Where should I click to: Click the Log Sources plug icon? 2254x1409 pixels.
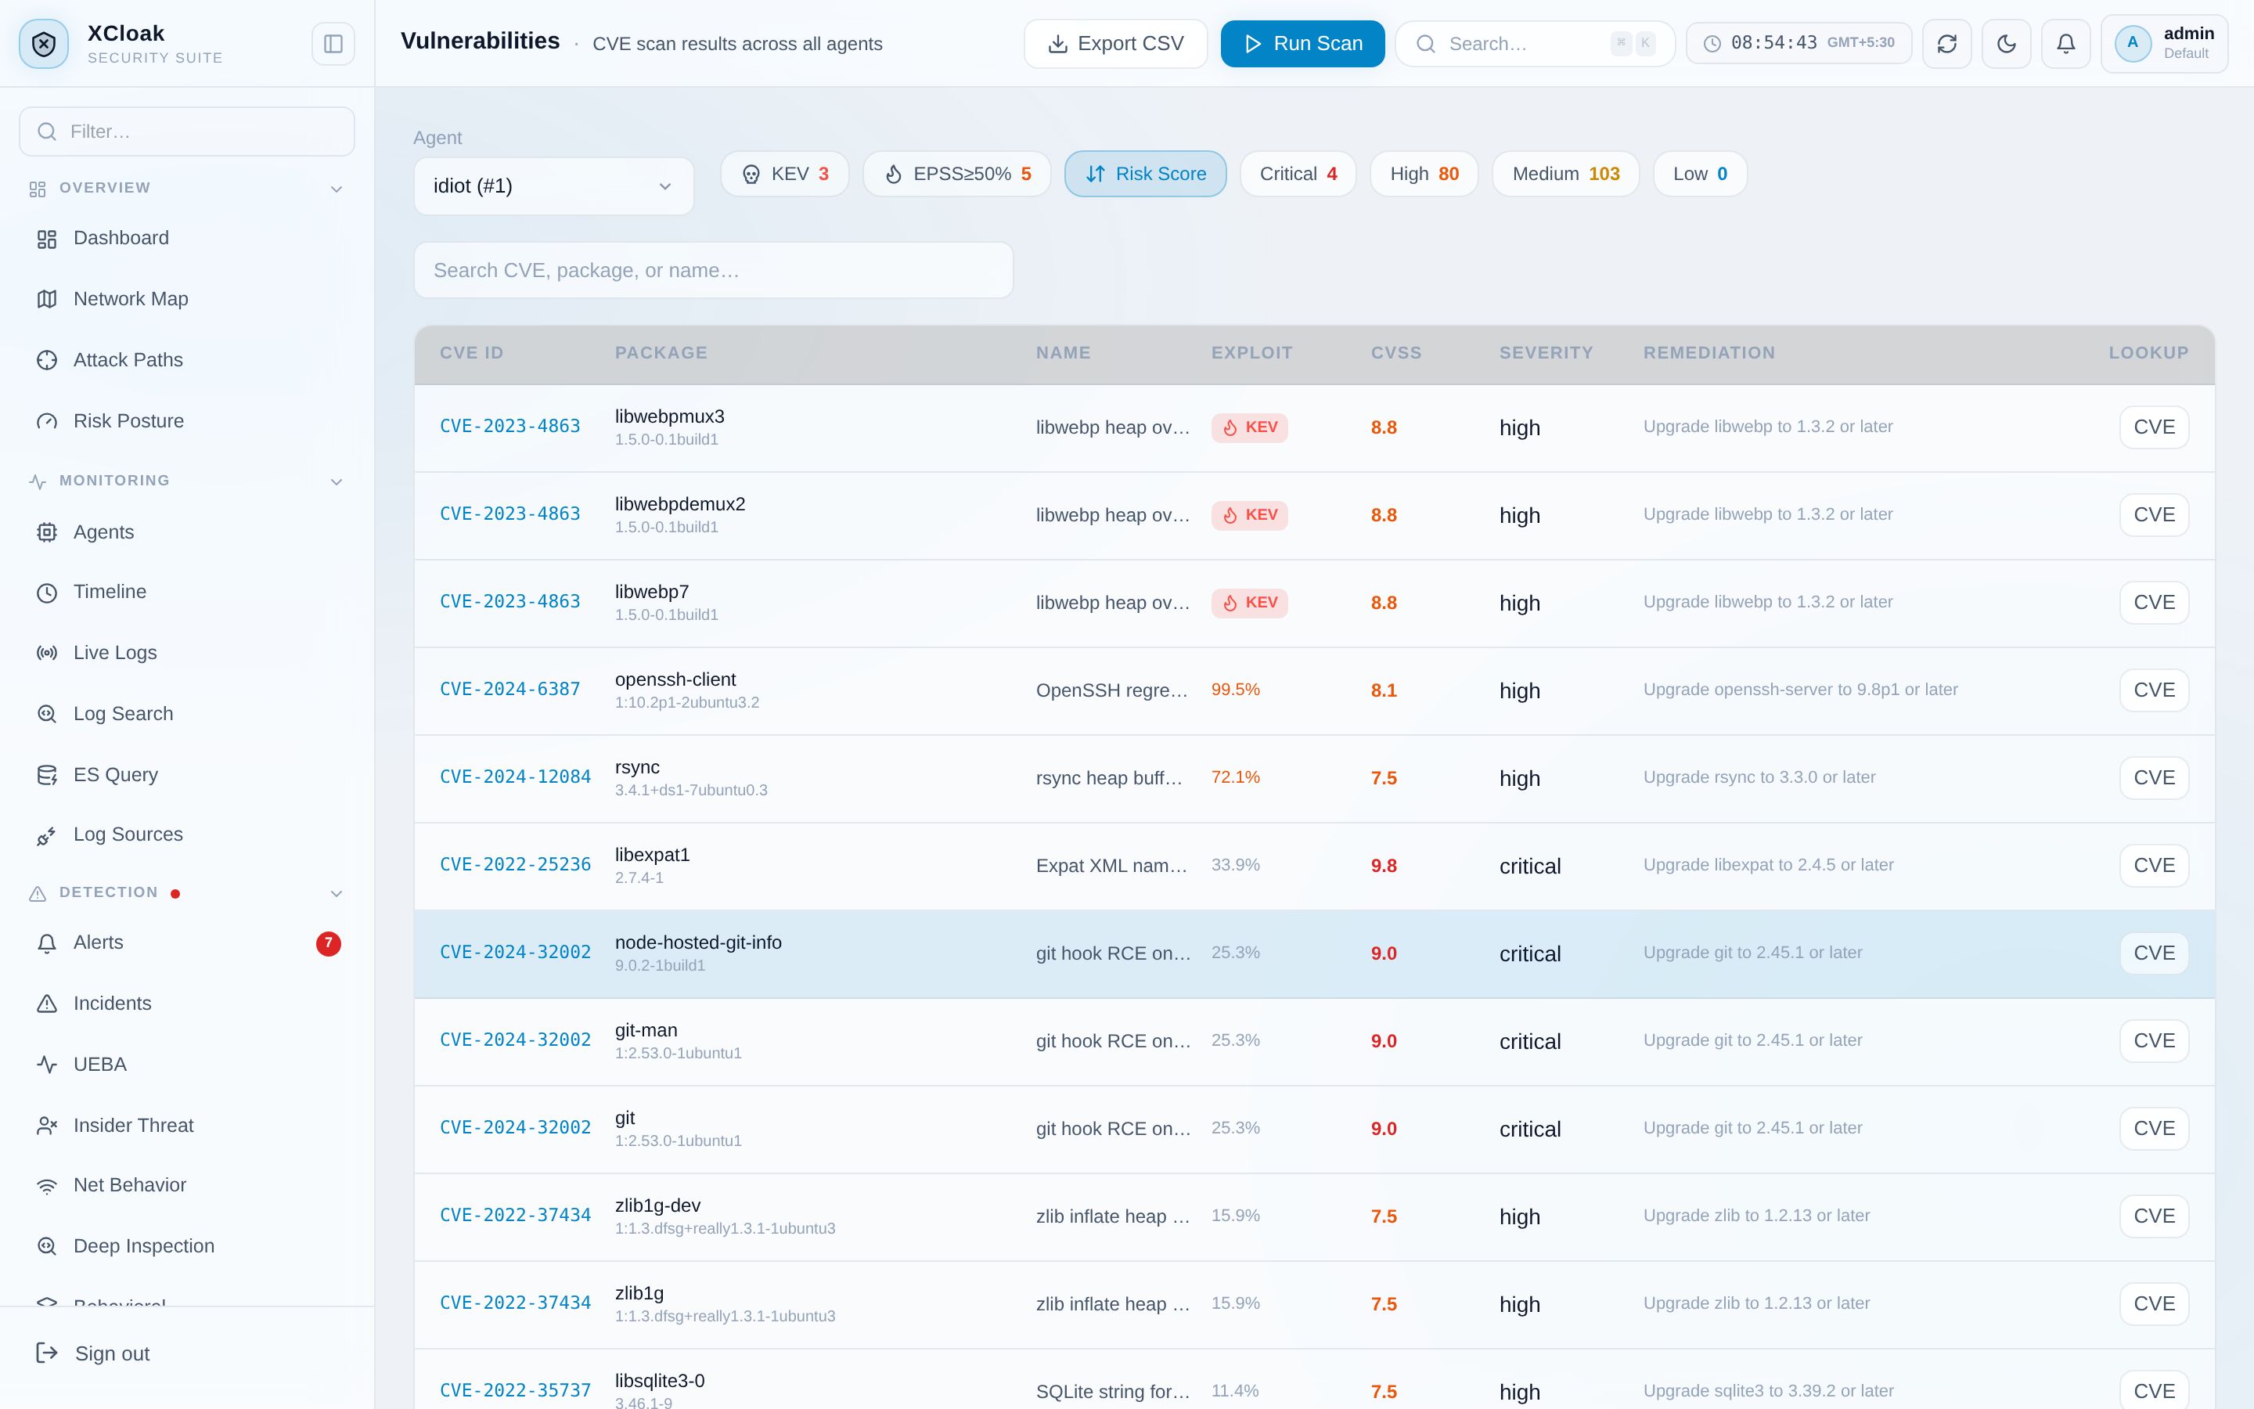pos(47,835)
